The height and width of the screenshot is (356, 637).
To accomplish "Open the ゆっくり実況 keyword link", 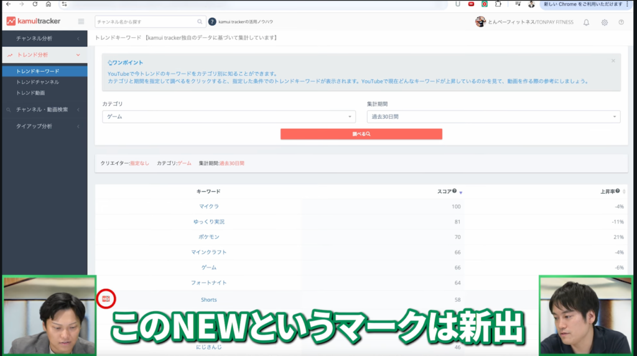I will (x=209, y=222).
